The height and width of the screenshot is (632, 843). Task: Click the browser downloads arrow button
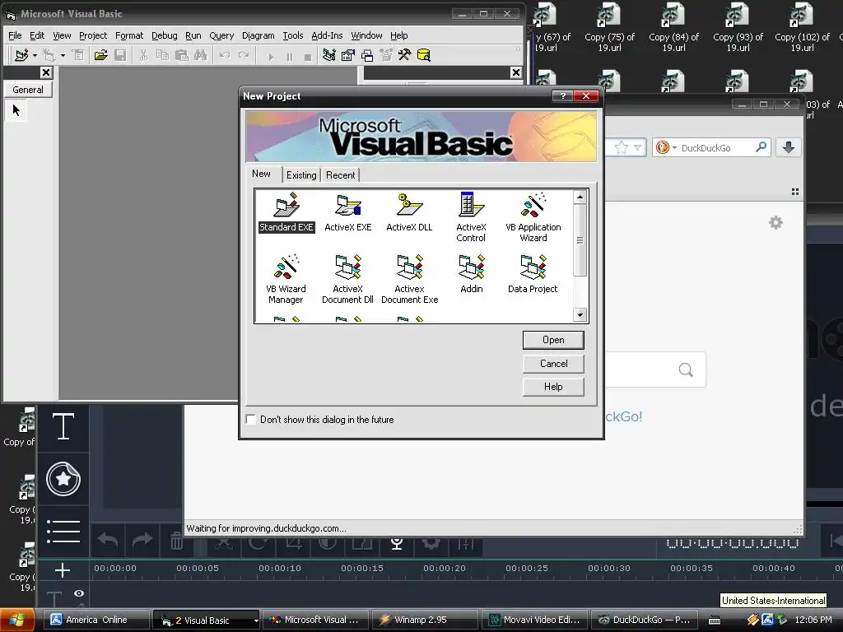click(788, 147)
